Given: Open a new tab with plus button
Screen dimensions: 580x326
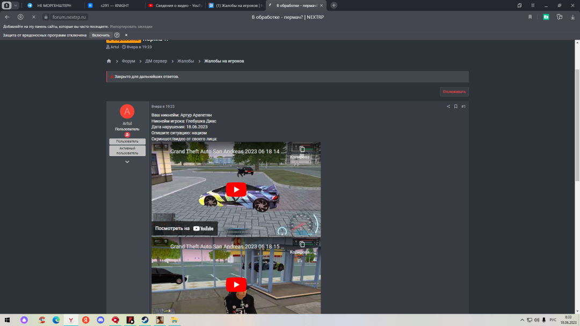Looking at the screenshot, I should coord(334,5).
